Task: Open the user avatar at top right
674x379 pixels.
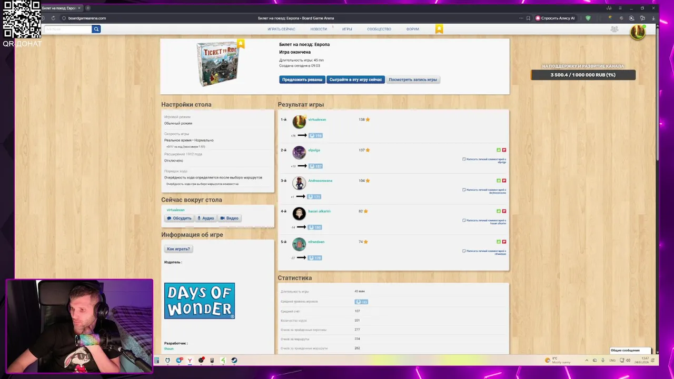Action: pyautogui.click(x=638, y=32)
